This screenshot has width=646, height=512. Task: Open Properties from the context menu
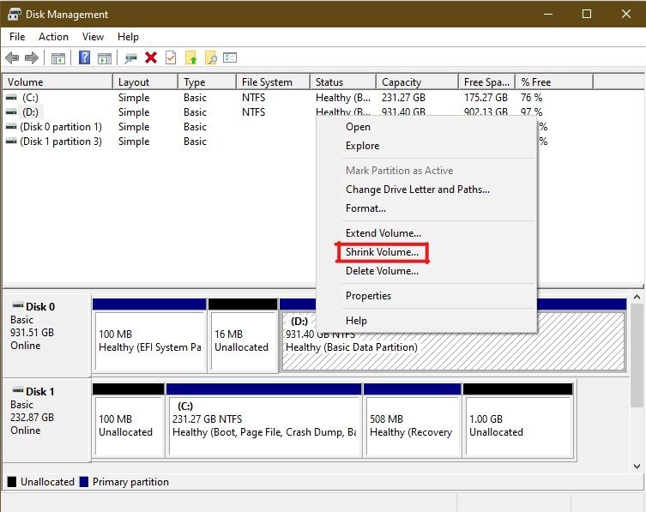click(426, 296)
